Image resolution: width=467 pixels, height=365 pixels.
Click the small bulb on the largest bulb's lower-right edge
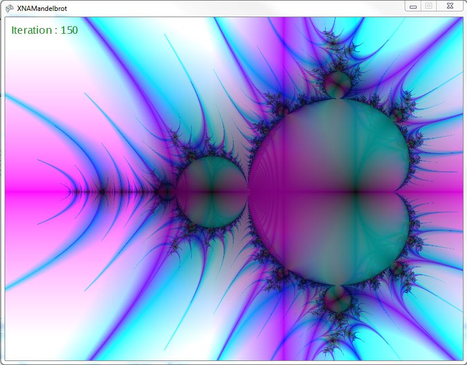[x=397, y=268]
